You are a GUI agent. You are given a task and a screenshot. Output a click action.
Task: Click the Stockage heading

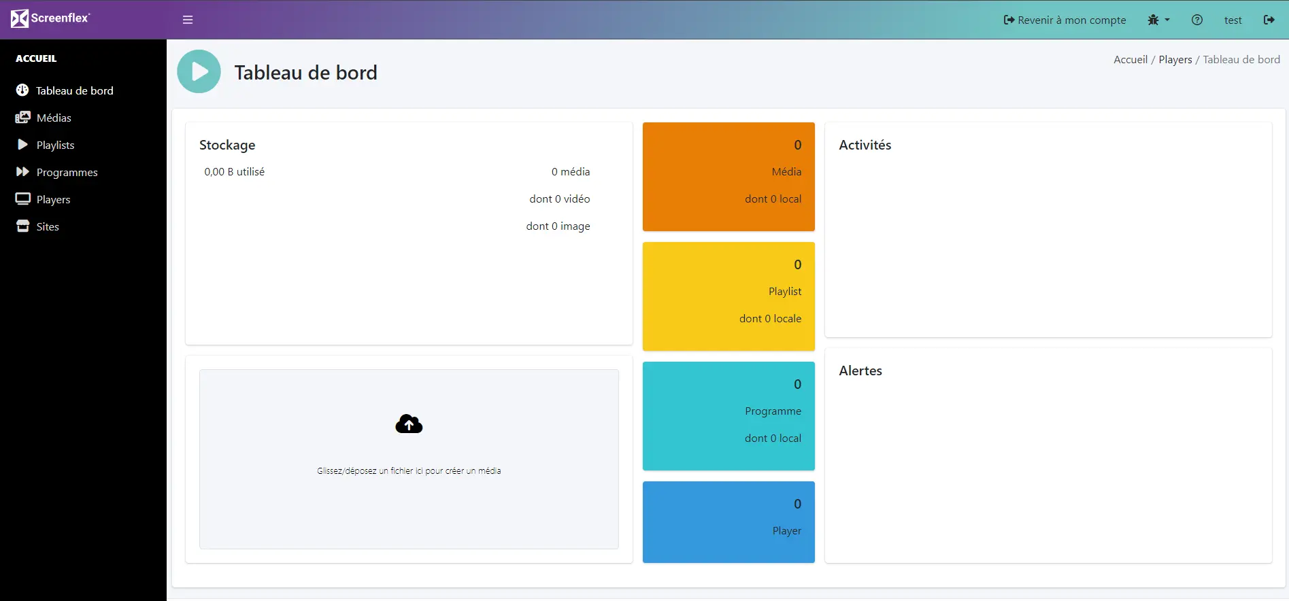point(227,145)
